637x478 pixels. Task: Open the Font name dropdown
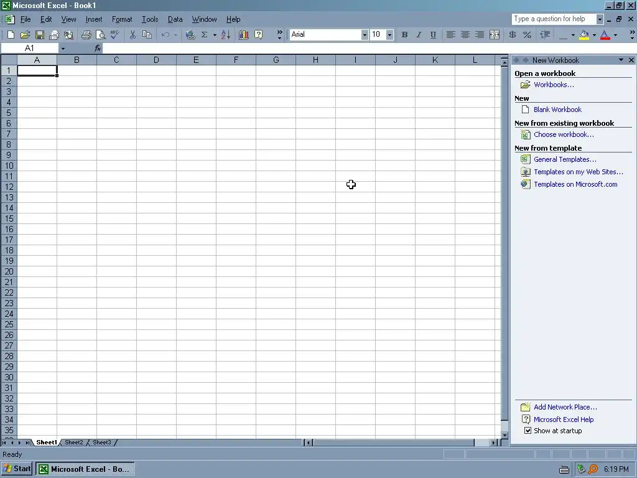point(365,35)
